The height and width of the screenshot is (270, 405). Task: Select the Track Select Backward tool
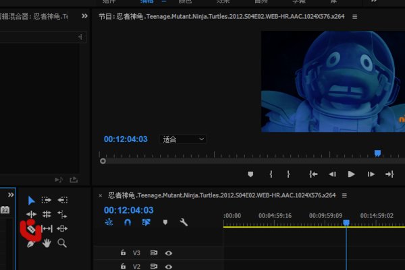[x=63, y=200]
